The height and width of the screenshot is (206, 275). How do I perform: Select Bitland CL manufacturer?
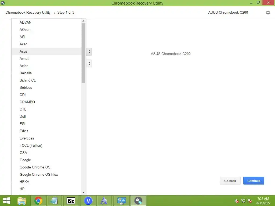[46, 80]
